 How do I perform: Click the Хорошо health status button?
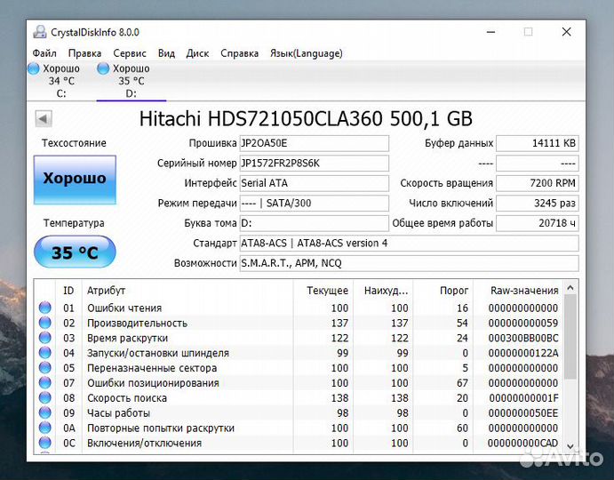[75, 180]
